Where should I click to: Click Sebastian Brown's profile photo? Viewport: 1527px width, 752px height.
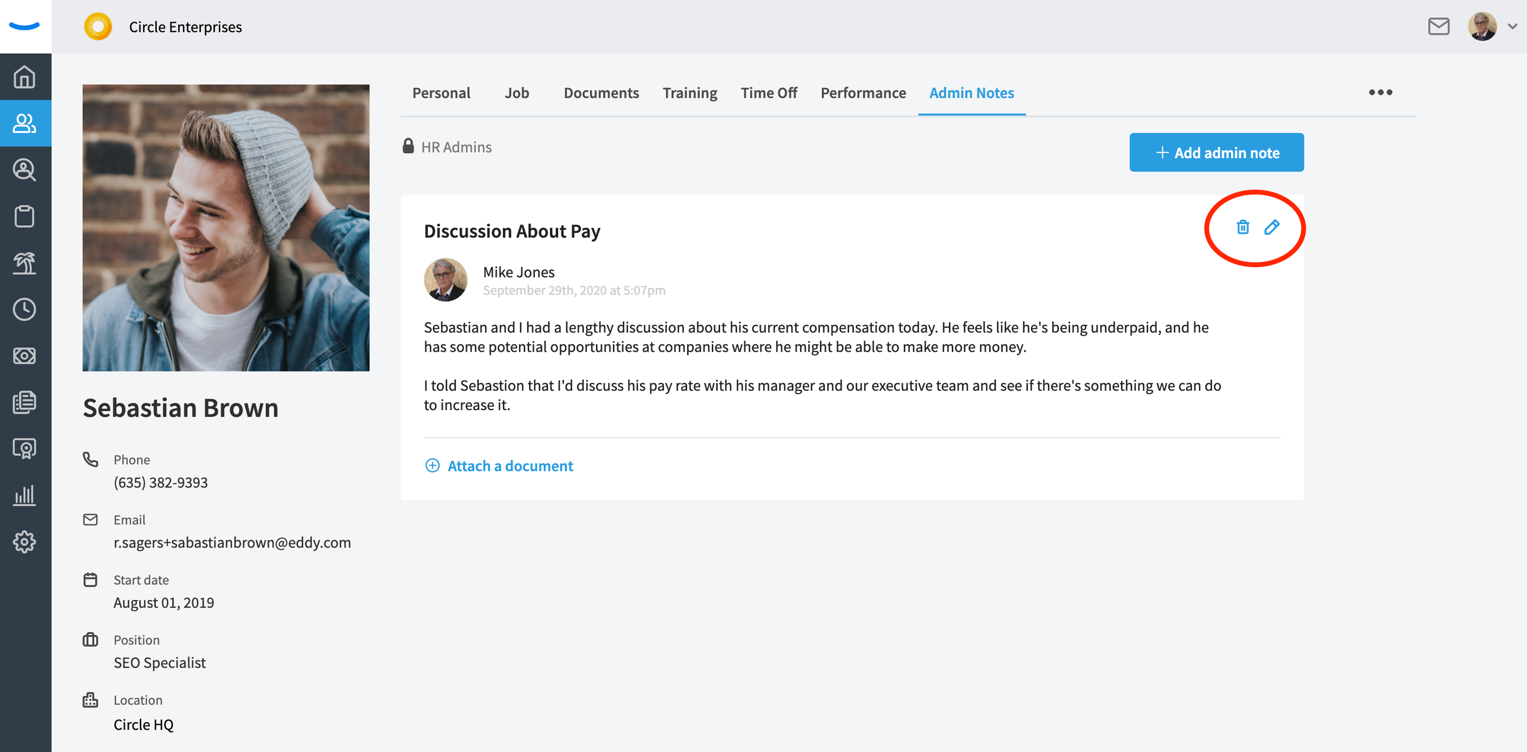(x=226, y=228)
